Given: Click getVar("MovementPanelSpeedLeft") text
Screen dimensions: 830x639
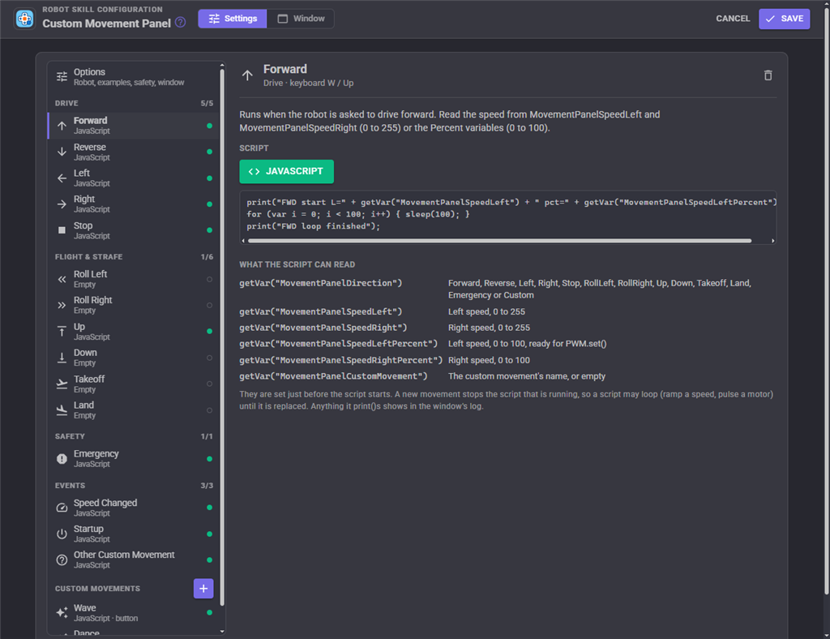Looking at the screenshot, I should tap(320, 312).
